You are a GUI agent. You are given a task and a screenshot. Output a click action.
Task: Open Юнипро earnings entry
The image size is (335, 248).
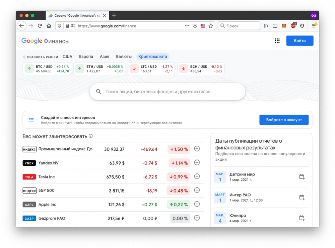[x=261, y=218]
